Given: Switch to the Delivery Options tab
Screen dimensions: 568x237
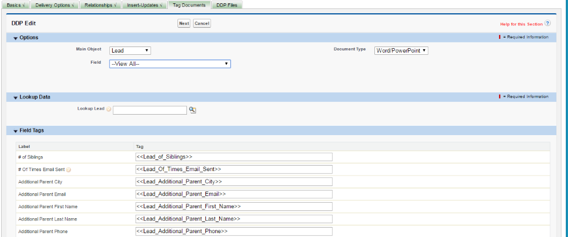Looking at the screenshot, I should point(54,5).
